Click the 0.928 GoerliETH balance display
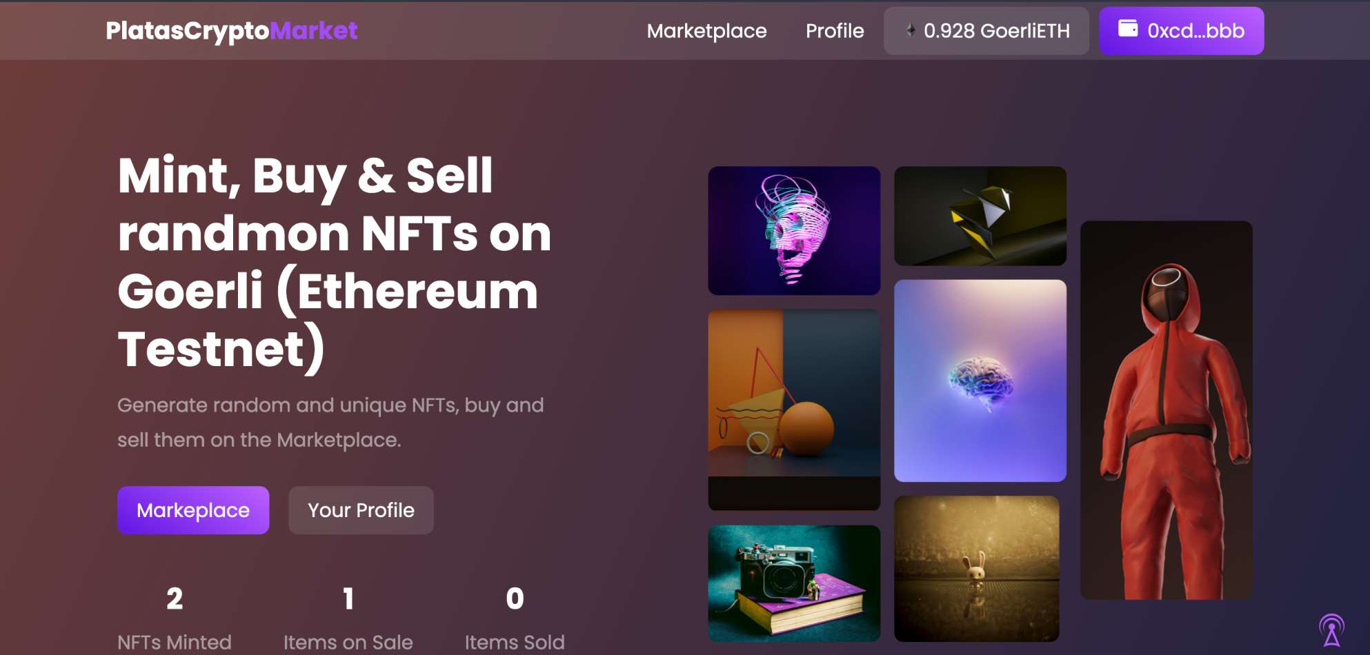The height and width of the screenshot is (655, 1370). coord(986,30)
